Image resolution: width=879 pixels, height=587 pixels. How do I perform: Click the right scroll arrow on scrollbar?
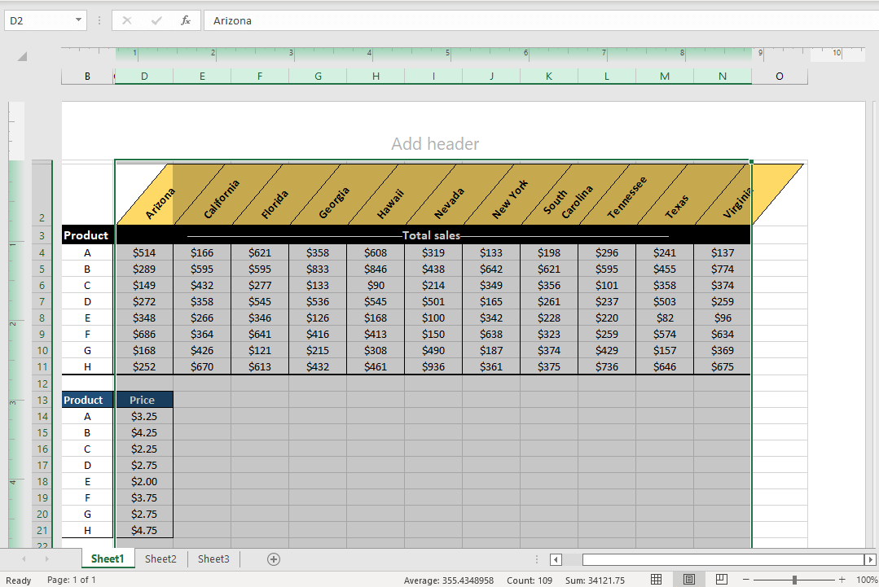click(x=872, y=559)
